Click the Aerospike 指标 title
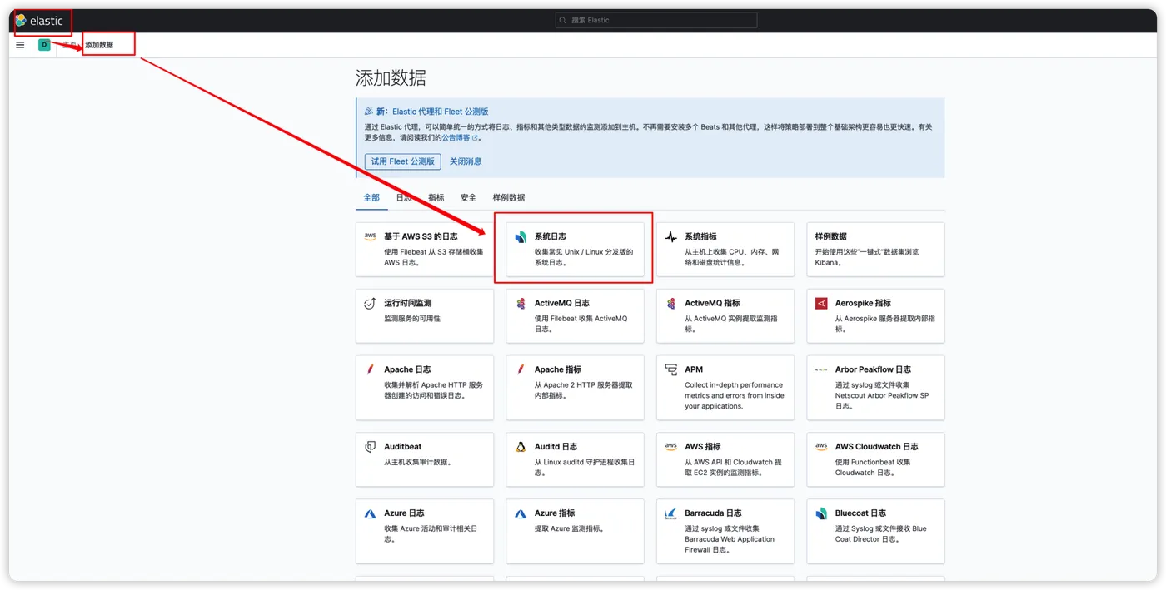Viewport: 1166px width, 590px height. pos(863,303)
